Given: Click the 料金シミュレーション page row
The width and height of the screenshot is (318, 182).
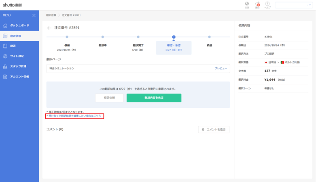Looking at the screenshot, I should 138,69.
